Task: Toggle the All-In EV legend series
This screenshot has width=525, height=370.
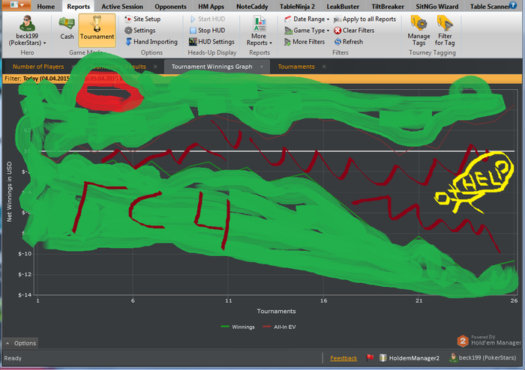Action: (x=280, y=327)
